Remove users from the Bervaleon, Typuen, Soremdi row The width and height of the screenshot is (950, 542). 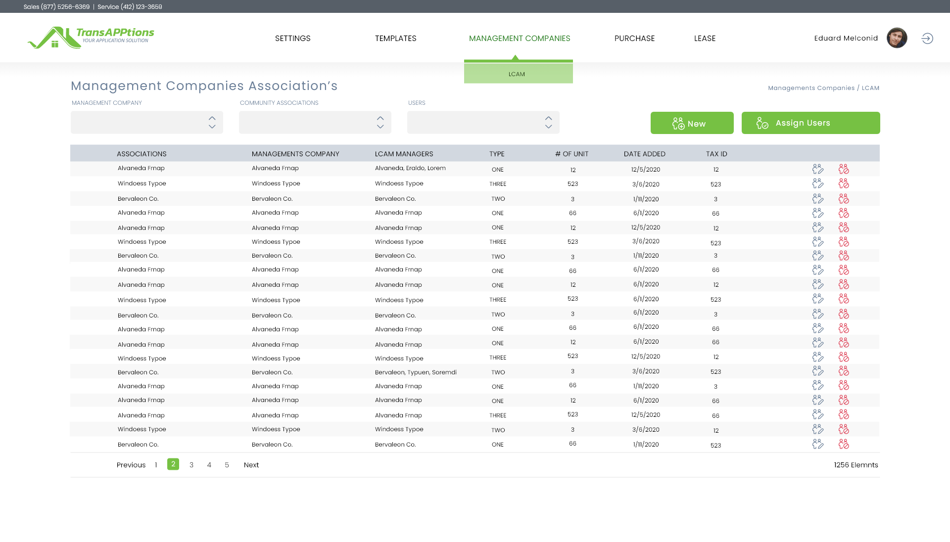[844, 371]
